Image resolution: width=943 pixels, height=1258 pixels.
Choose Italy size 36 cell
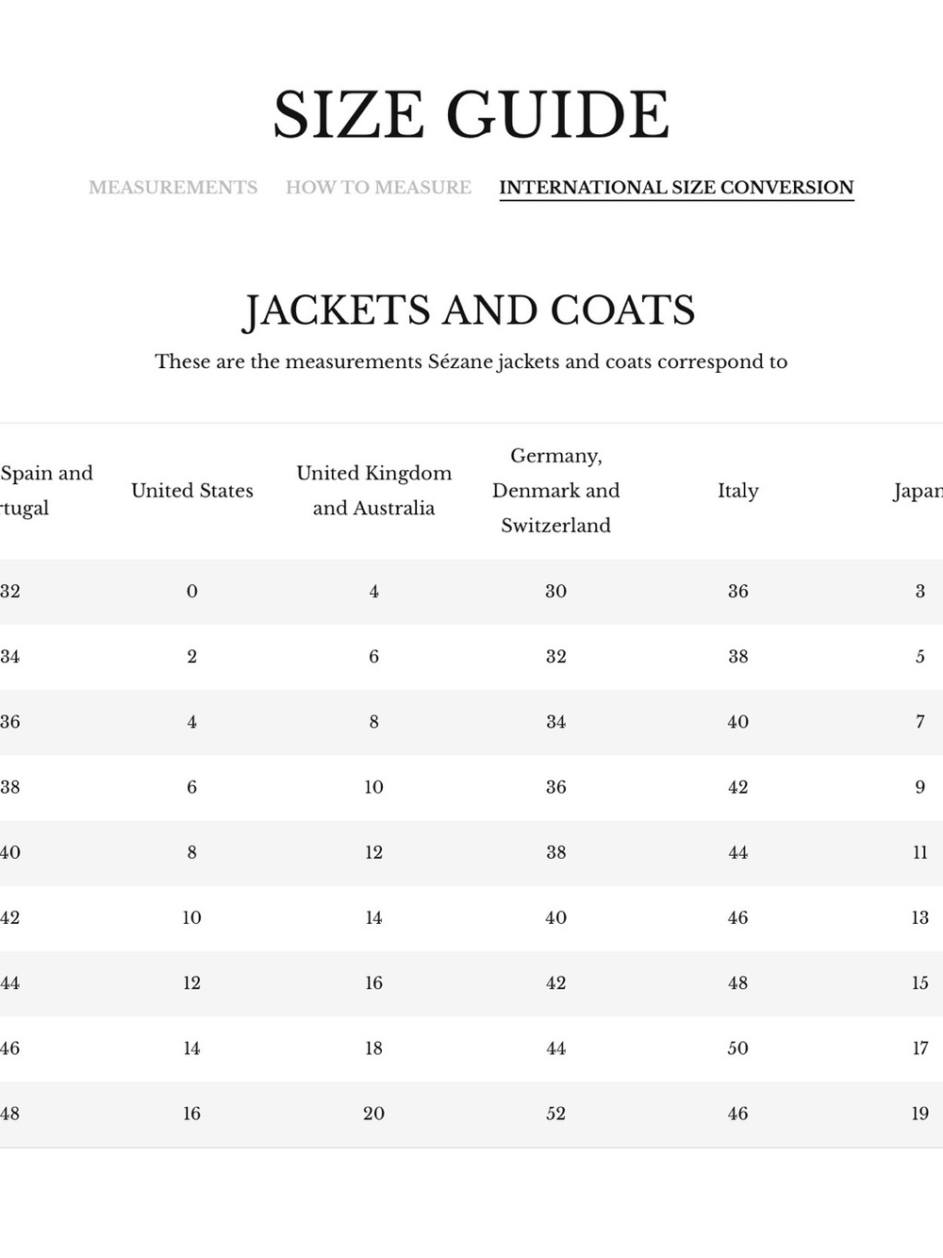pos(738,592)
